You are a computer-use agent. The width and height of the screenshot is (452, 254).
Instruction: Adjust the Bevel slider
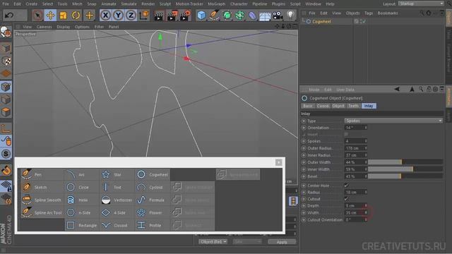405,176
